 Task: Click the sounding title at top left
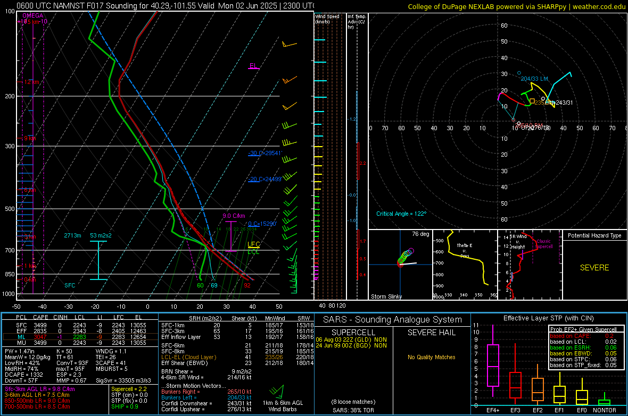pyautogui.click(x=165, y=6)
